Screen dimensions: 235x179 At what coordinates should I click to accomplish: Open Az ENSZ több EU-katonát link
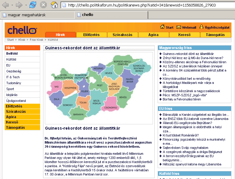tap(195, 119)
